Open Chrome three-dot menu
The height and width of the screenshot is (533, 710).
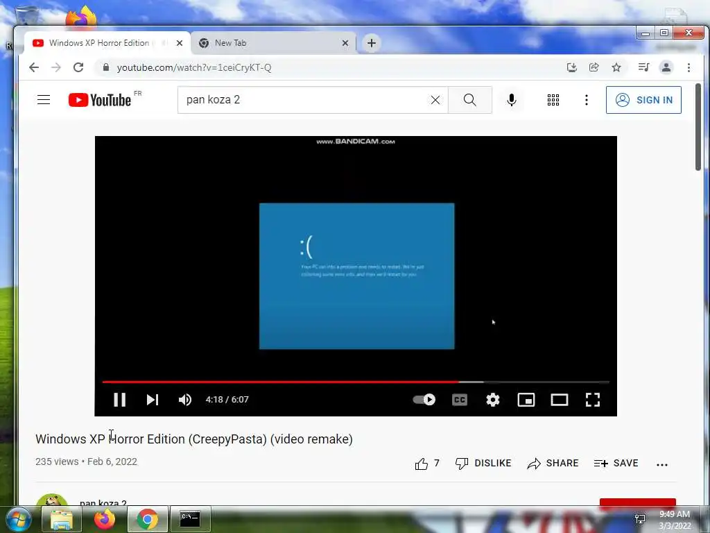689,67
